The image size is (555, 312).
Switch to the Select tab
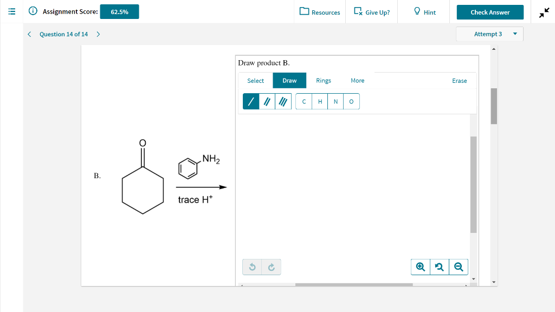click(x=255, y=80)
